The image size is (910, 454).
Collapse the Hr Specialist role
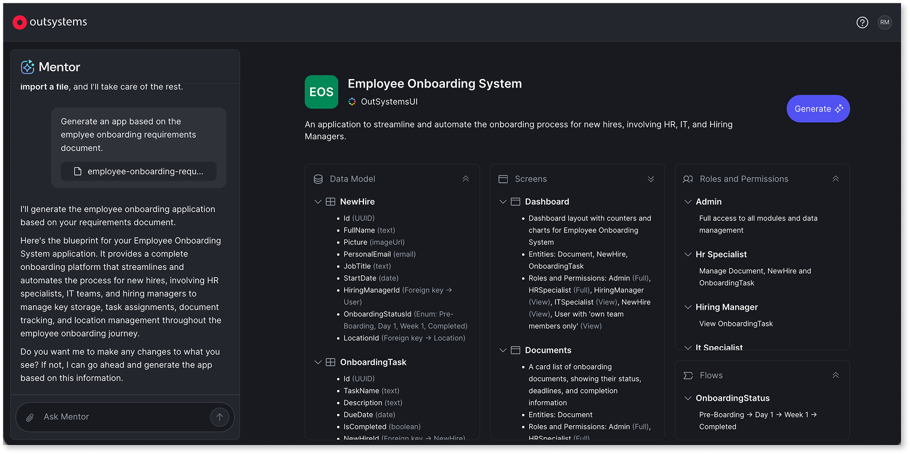click(688, 255)
